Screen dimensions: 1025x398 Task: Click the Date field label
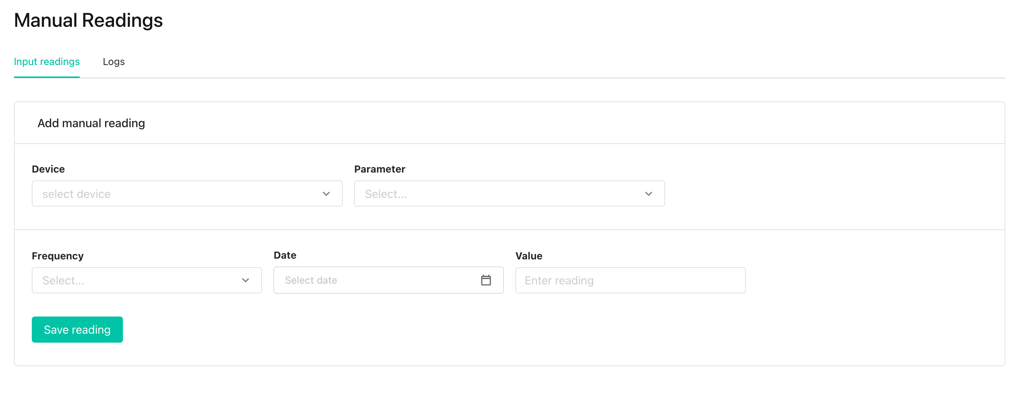(x=285, y=255)
